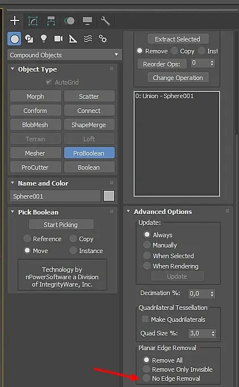Click the Change Operation button
239x387 pixels.
(x=178, y=78)
